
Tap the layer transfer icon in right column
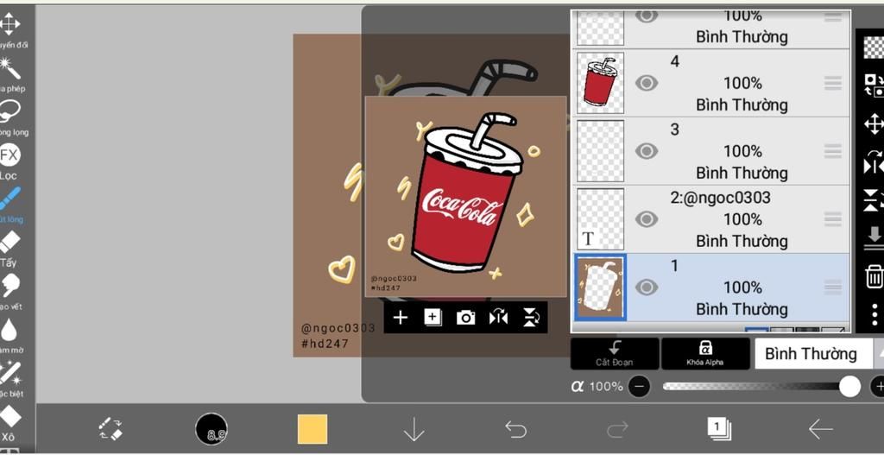tap(874, 85)
